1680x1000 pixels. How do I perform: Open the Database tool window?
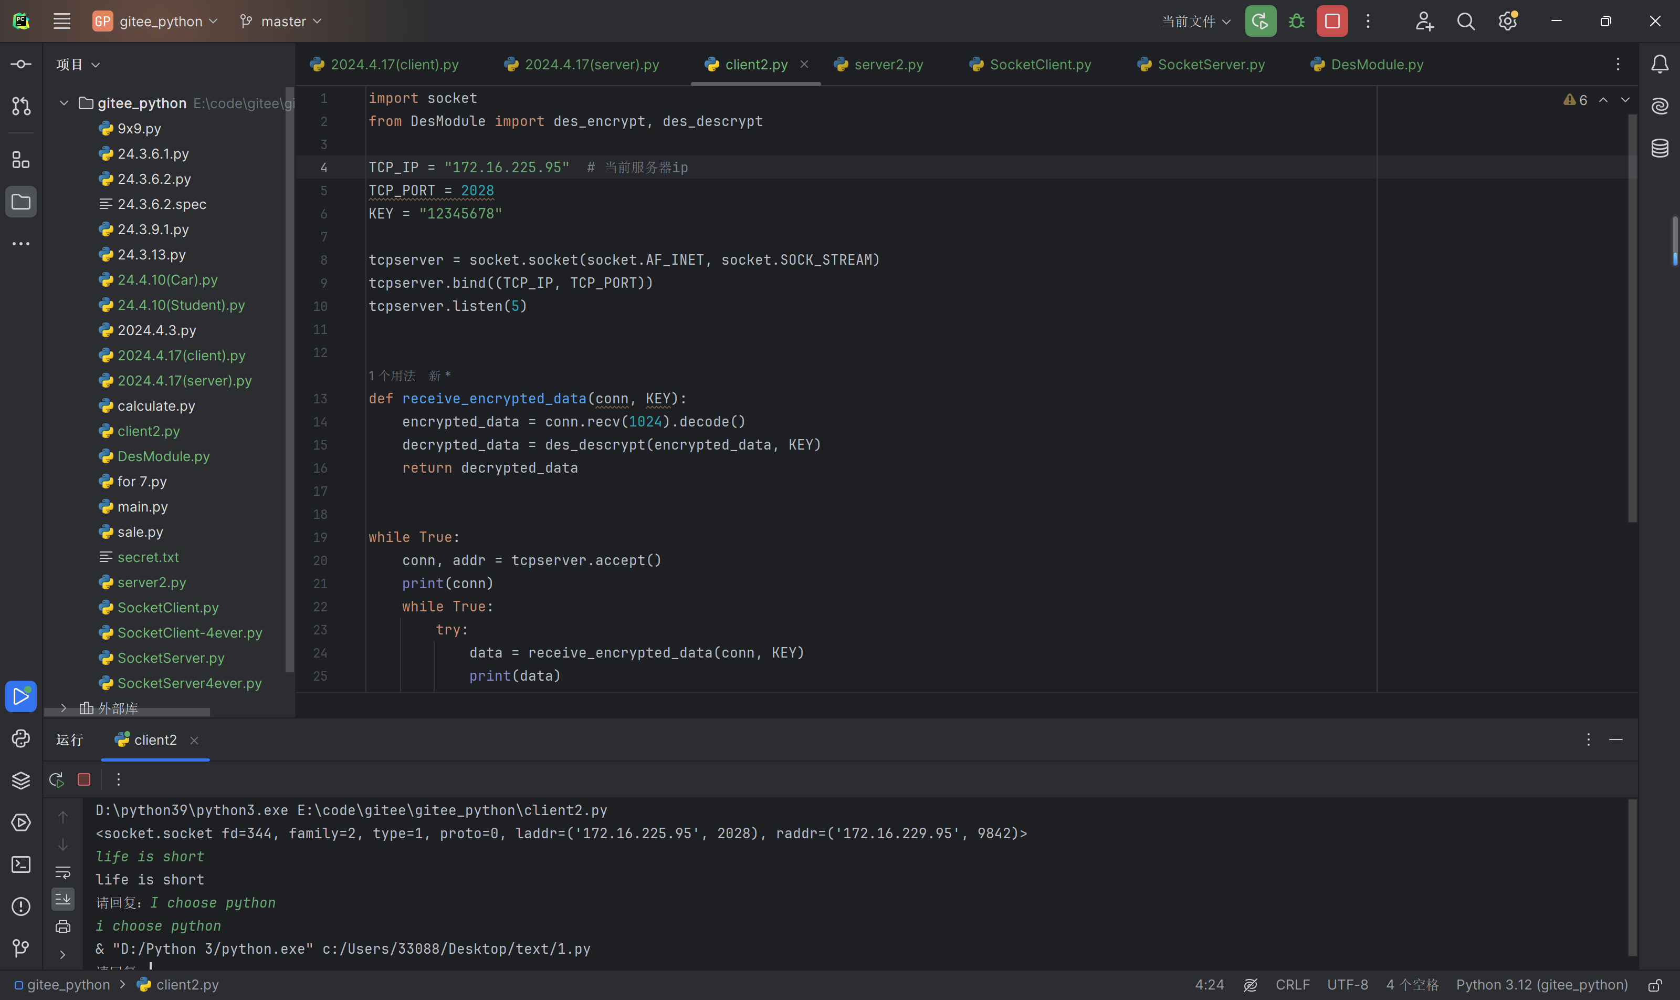point(1659,148)
